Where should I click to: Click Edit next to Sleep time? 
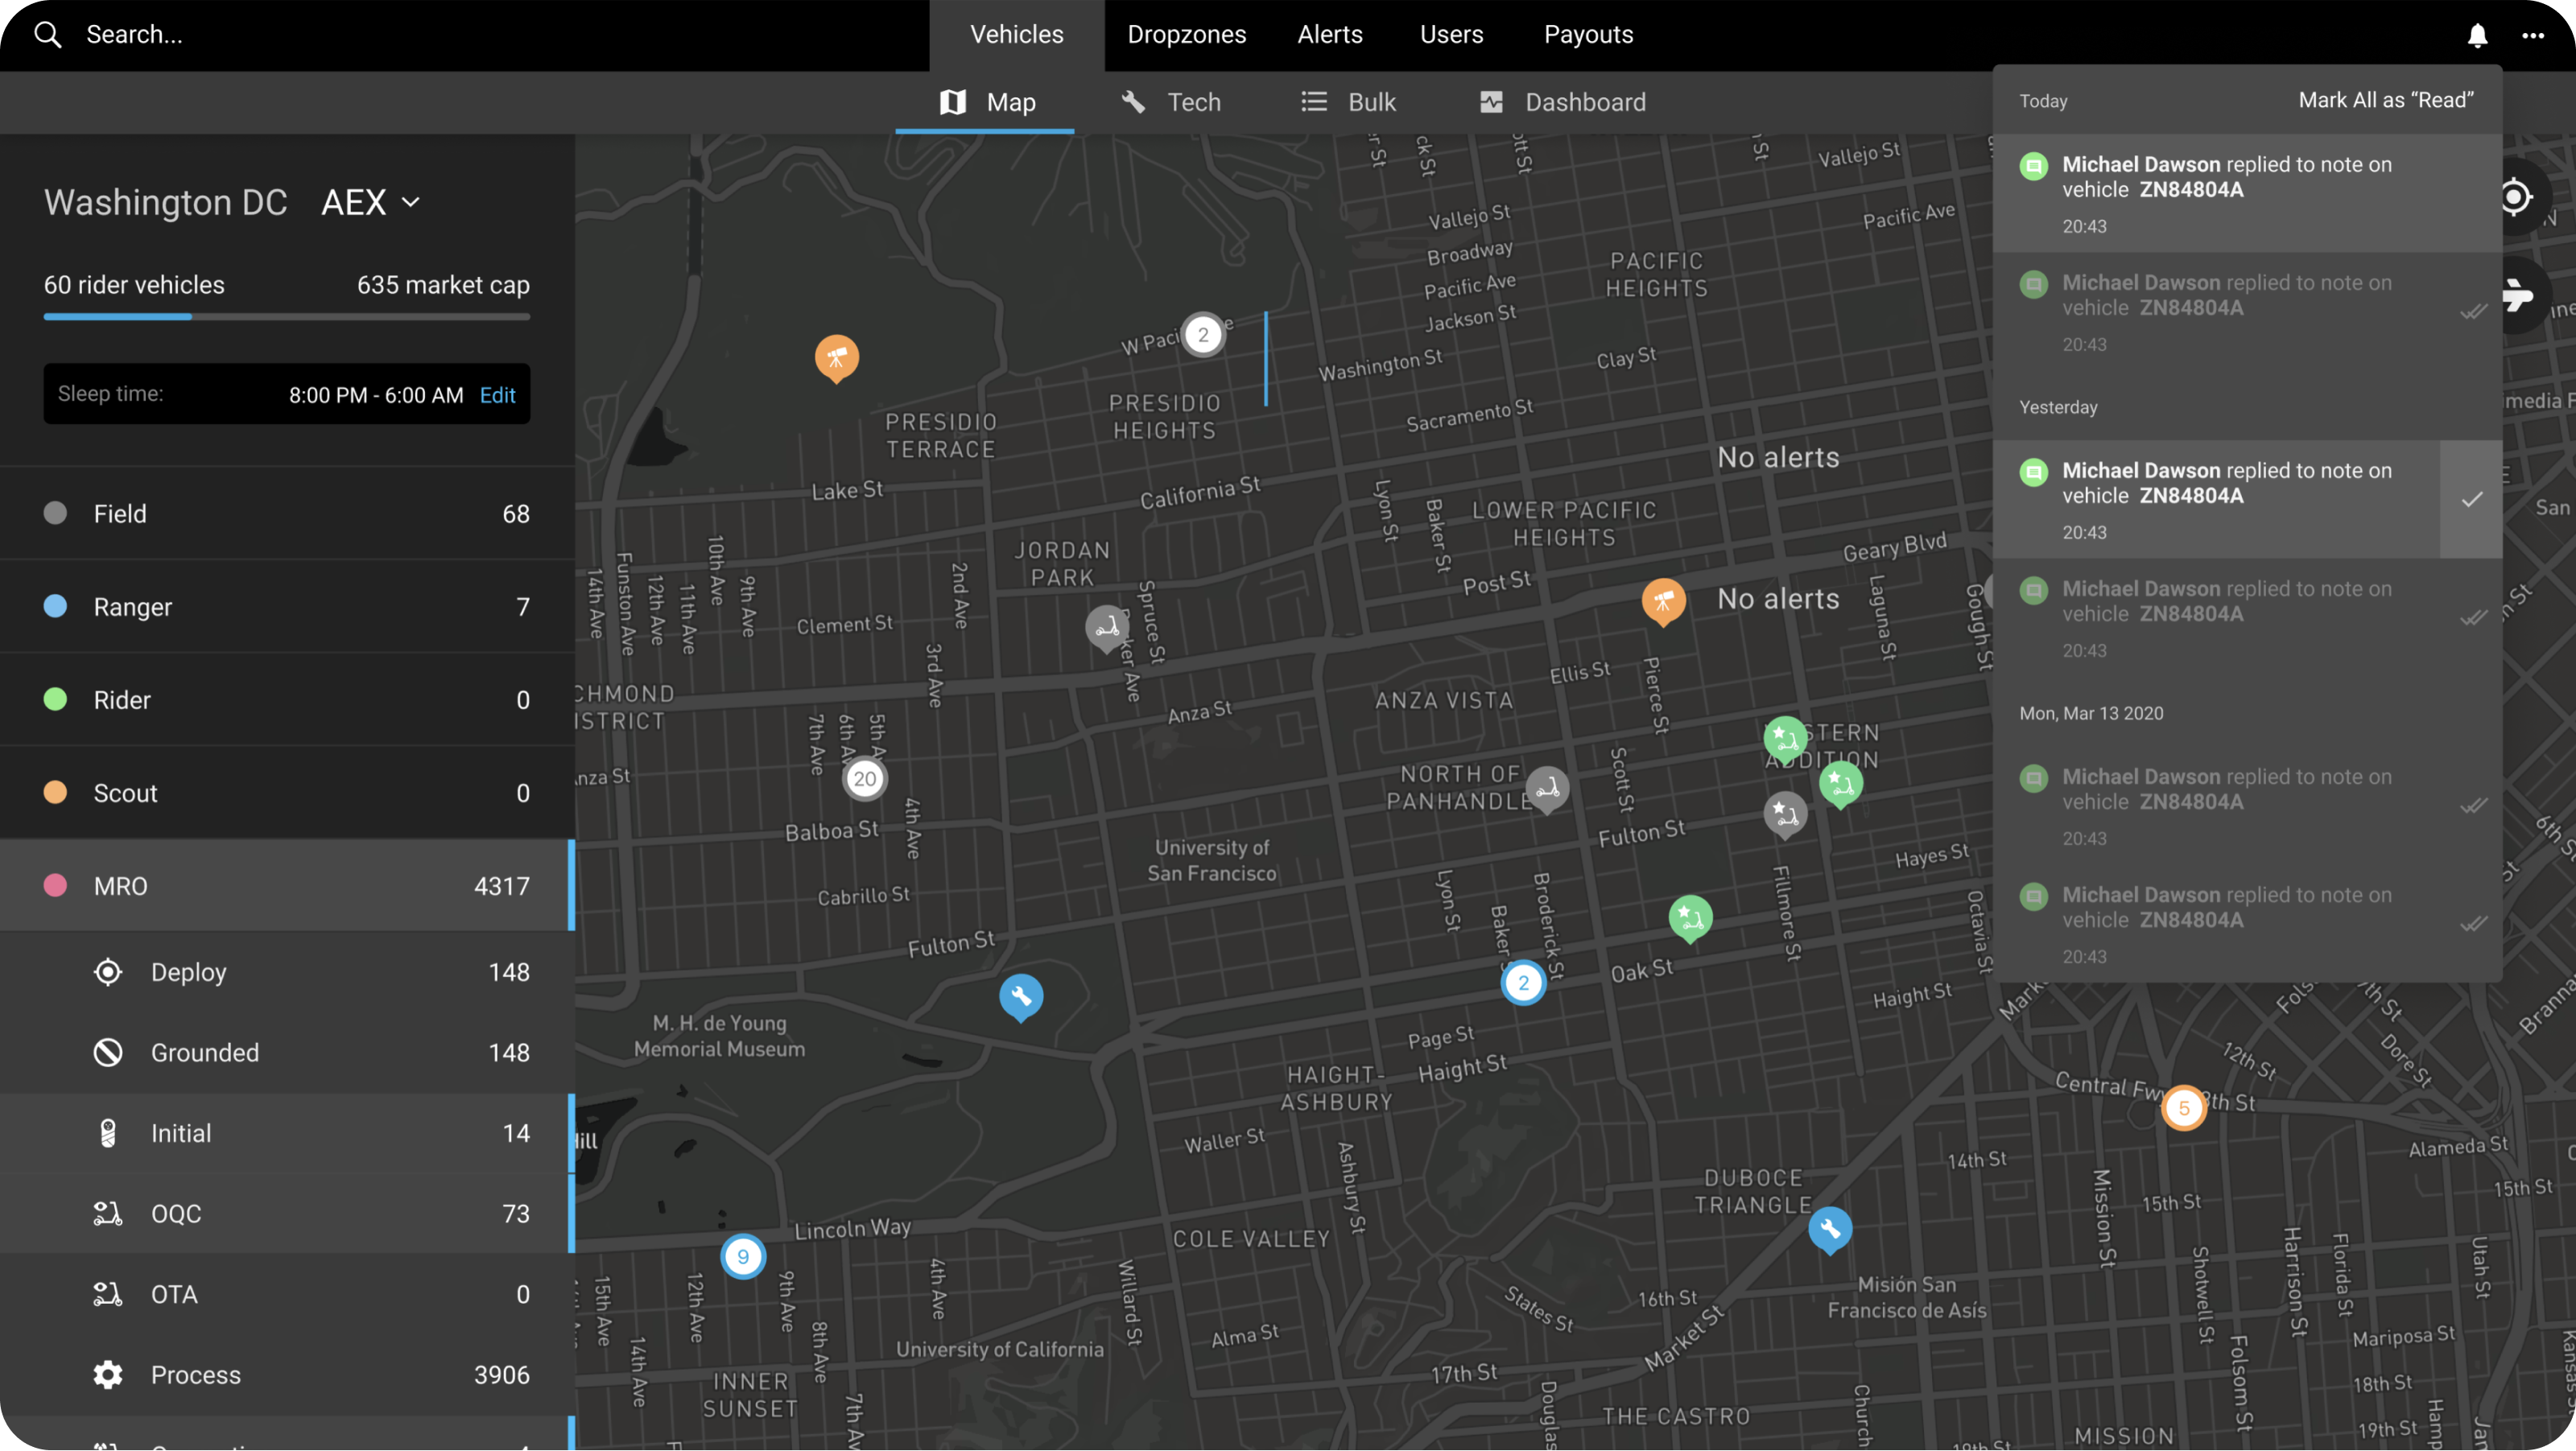497,395
